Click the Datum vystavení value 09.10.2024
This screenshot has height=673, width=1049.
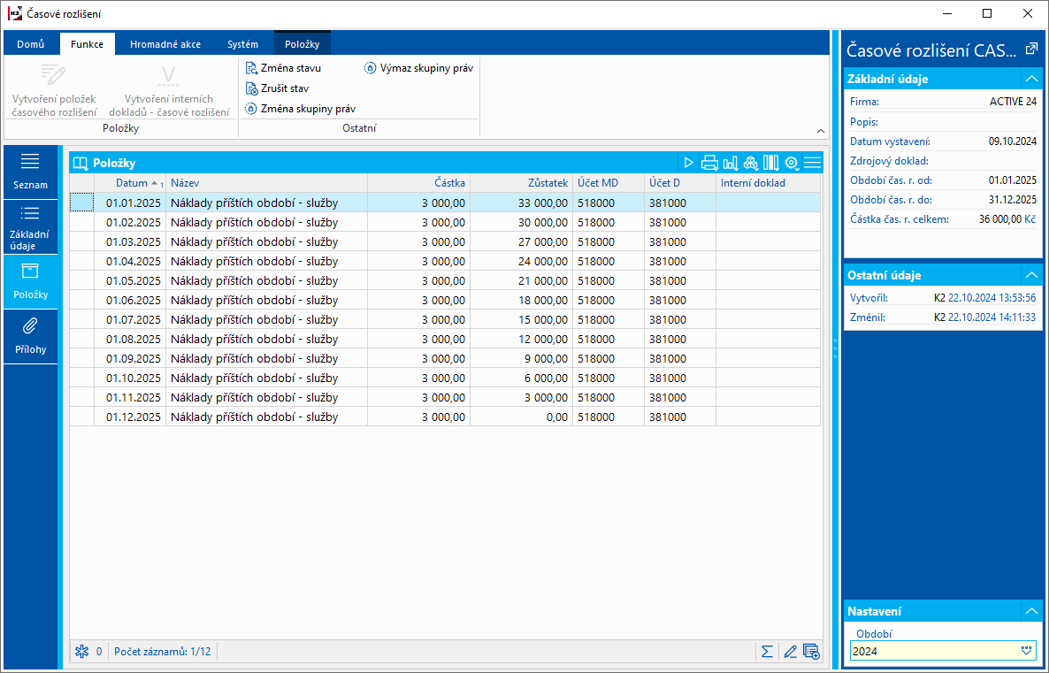pyautogui.click(x=1012, y=141)
